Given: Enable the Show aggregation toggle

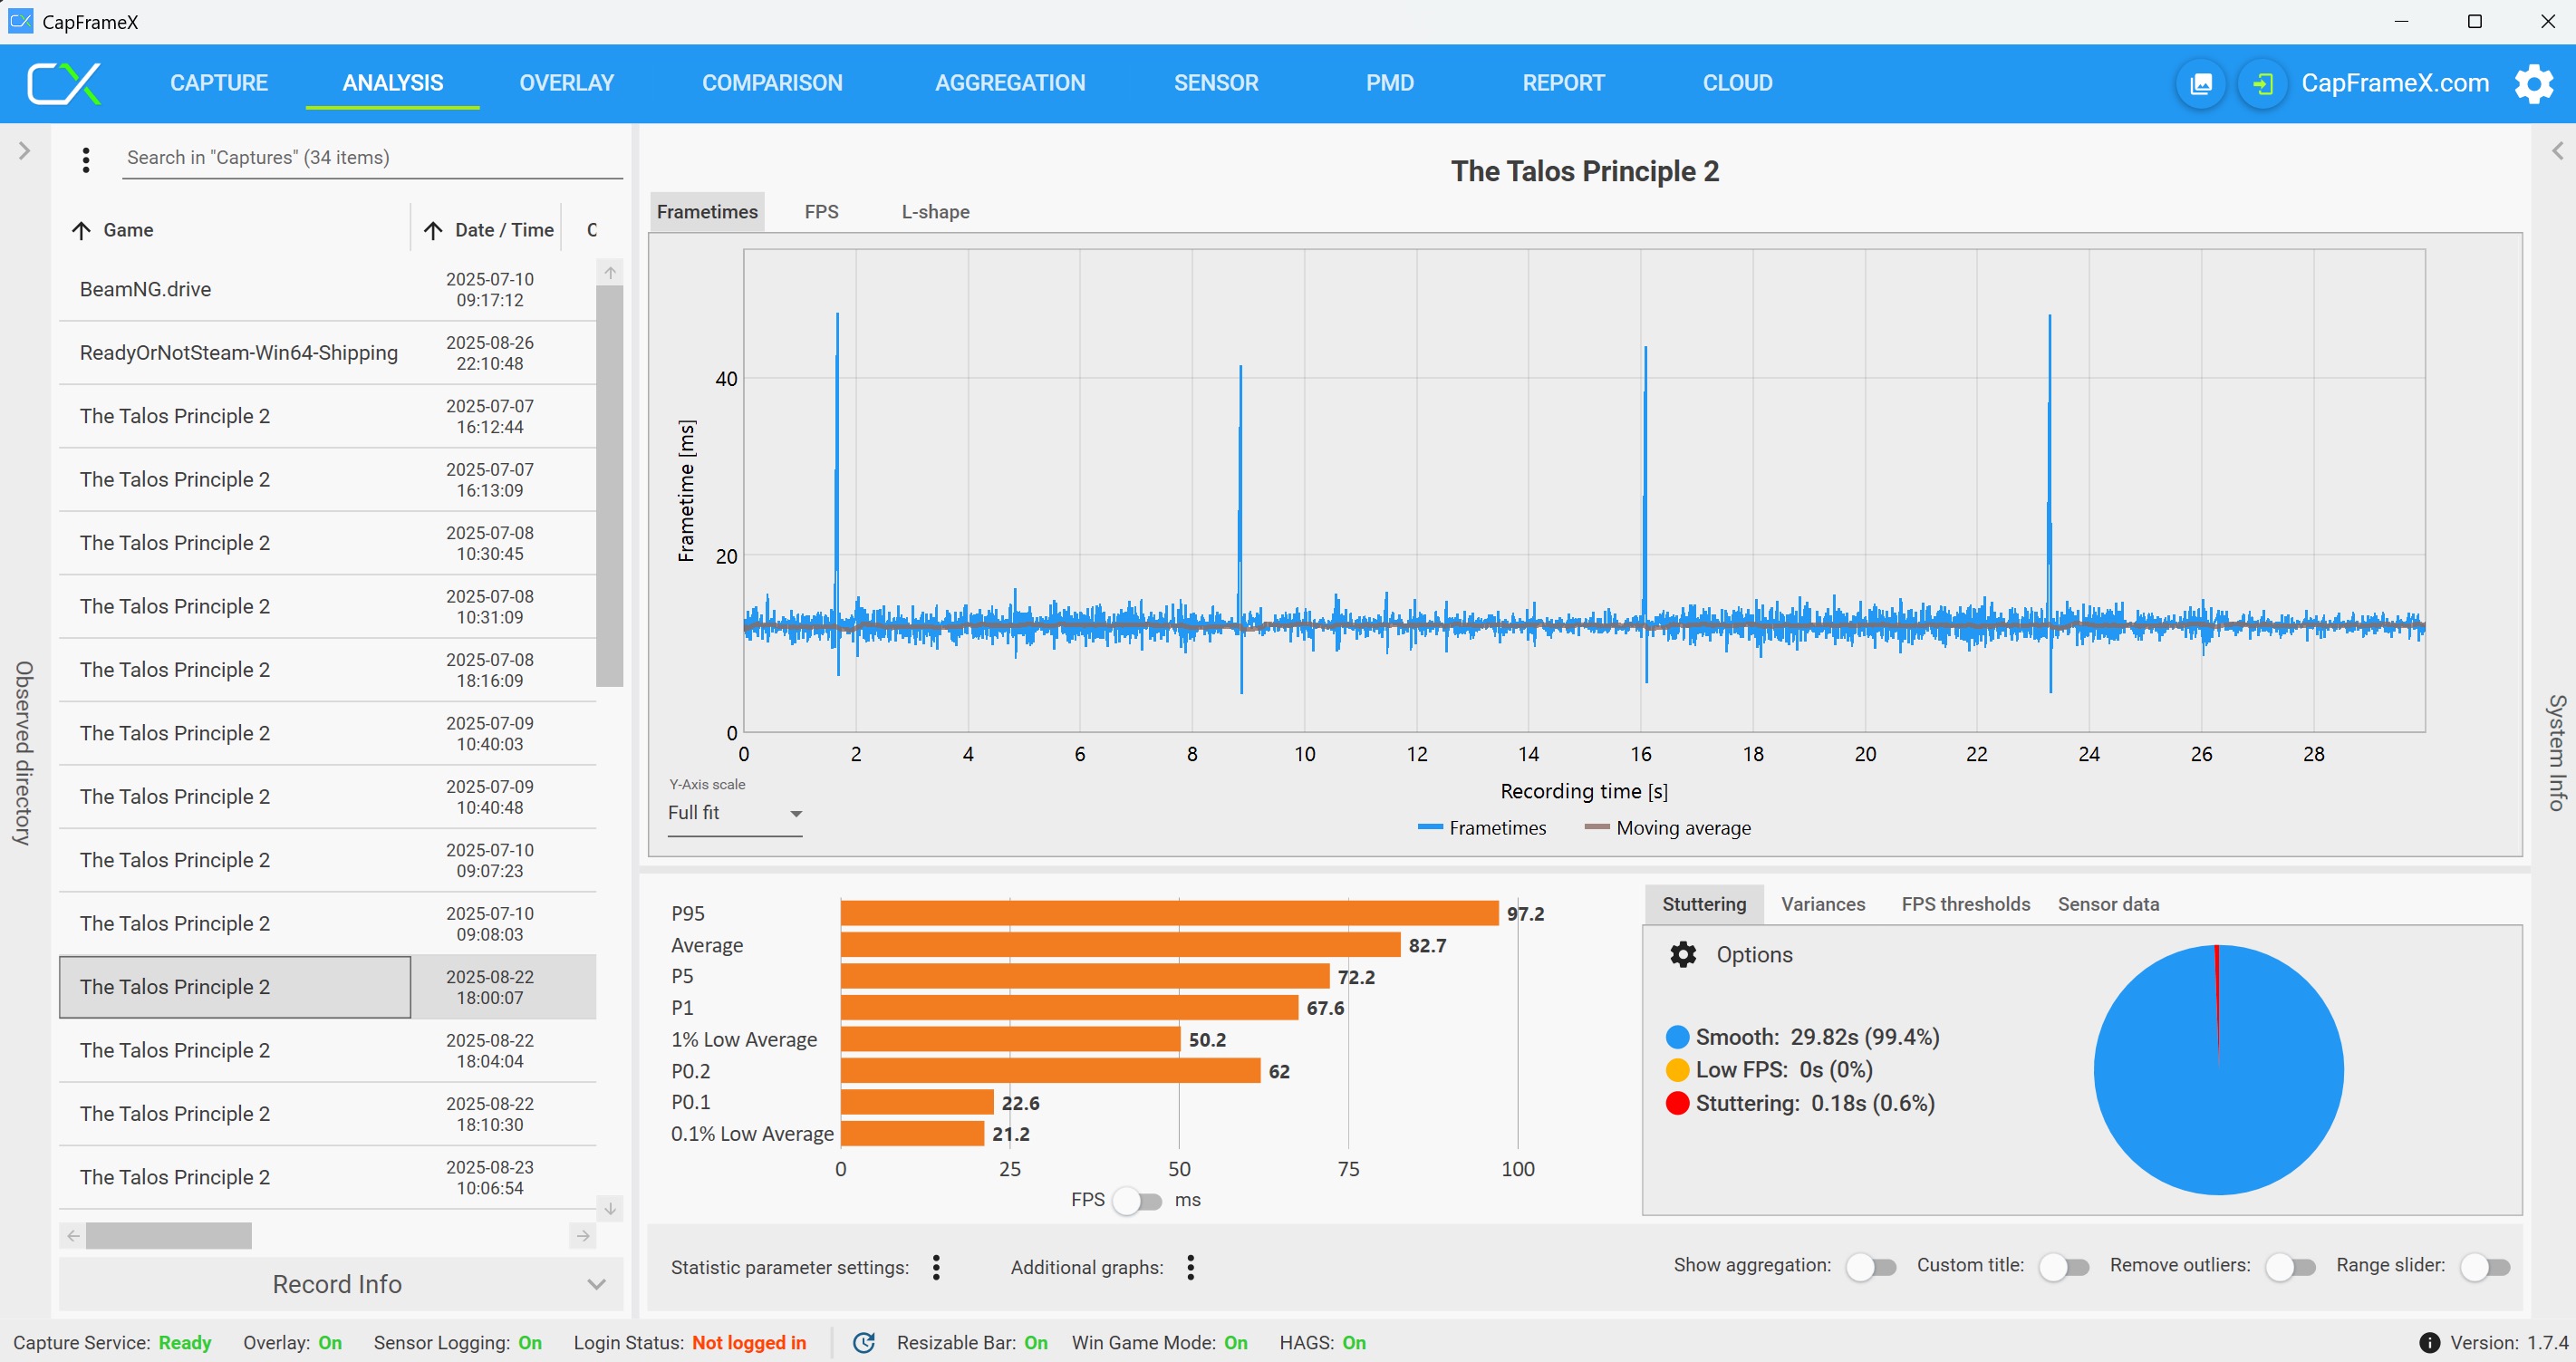Looking at the screenshot, I should tap(1870, 1266).
